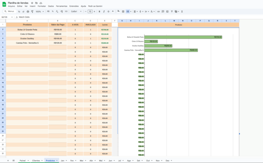Toggle italic formatting
This screenshot has width=263, height=163.
tap(103, 12)
